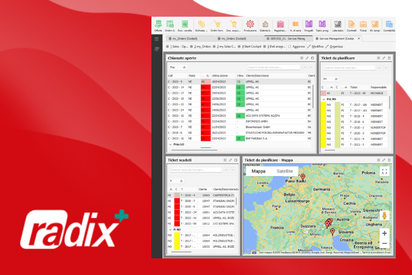
Task: Open the P grouping dropdown in Ticket scaduti
Action: pos(176,181)
